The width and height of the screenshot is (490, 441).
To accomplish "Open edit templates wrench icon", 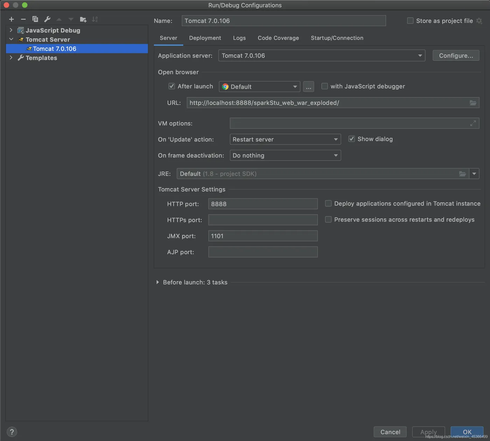I will click(47, 19).
